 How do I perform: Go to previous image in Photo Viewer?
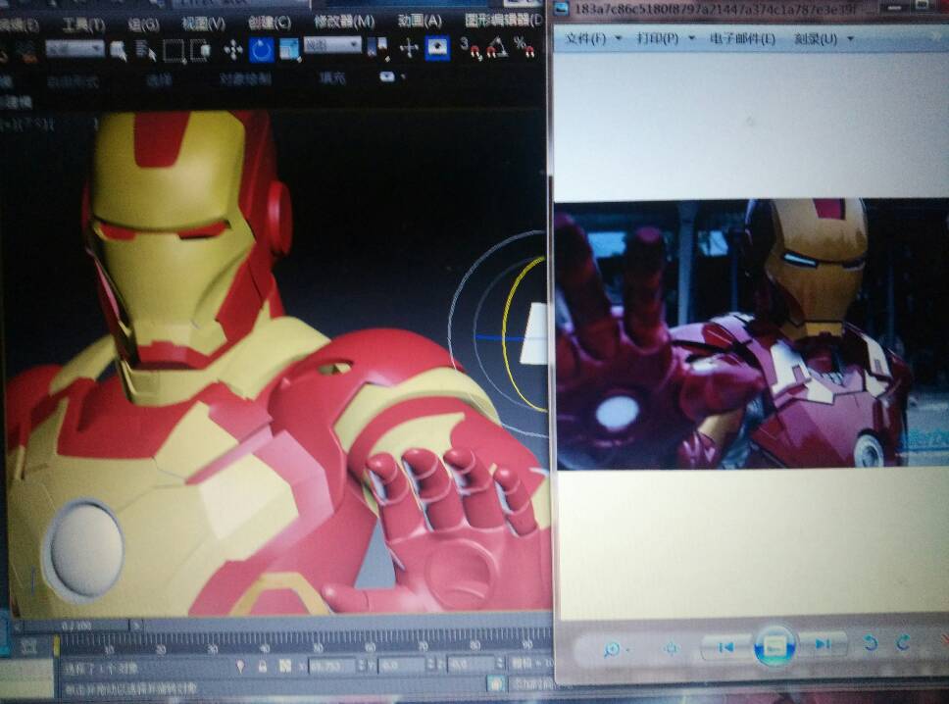point(725,647)
